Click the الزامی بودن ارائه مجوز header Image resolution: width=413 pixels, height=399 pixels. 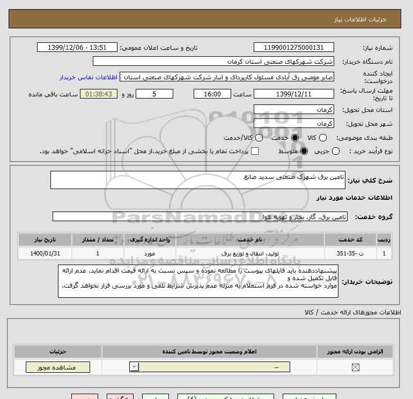[x=355, y=352]
